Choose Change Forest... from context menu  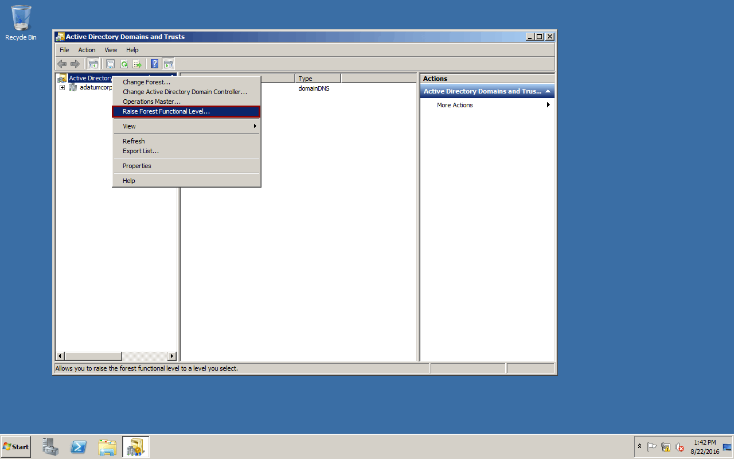coord(186,82)
